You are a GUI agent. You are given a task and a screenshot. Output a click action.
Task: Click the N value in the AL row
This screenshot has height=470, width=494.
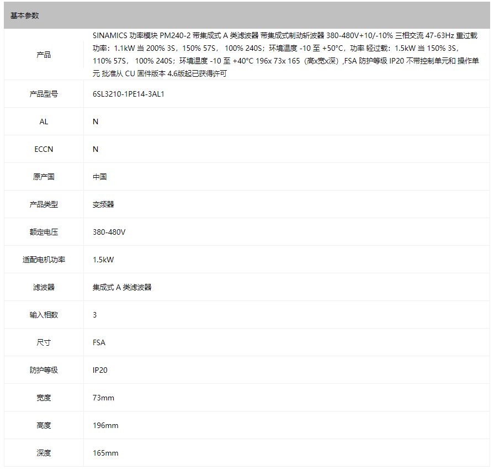95,122
